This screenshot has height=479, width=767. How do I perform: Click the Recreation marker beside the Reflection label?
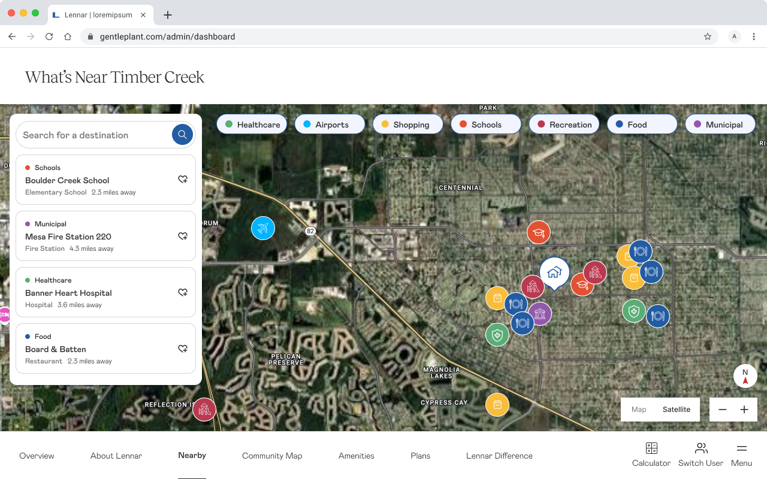click(204, 410)
